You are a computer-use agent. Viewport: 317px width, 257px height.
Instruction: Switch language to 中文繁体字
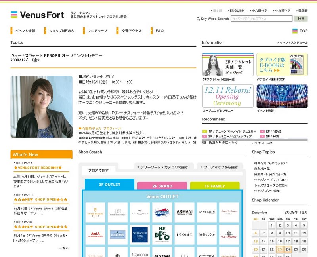[282, 11]
